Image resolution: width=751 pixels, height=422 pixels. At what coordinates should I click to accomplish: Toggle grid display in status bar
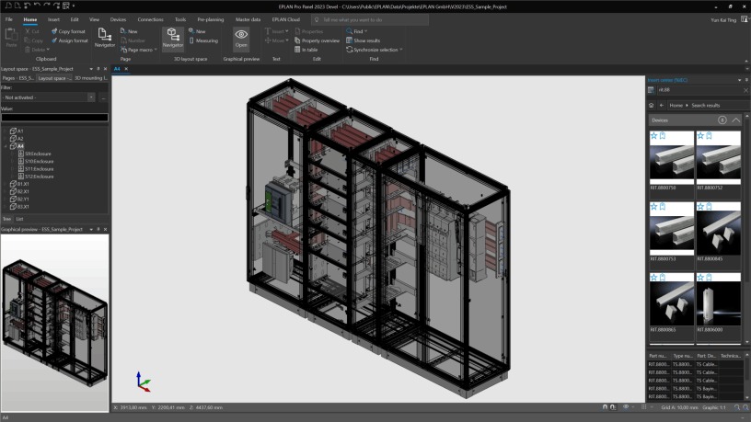point(643,407)
